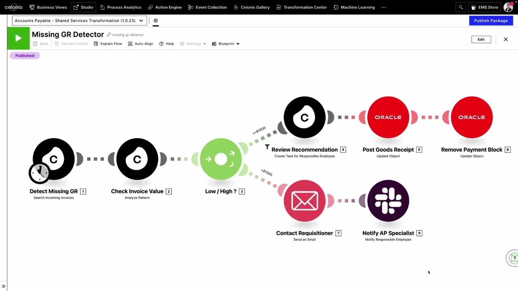Open the EMS Store
This screenshot has height=291, width=518.
pos(484,7)
